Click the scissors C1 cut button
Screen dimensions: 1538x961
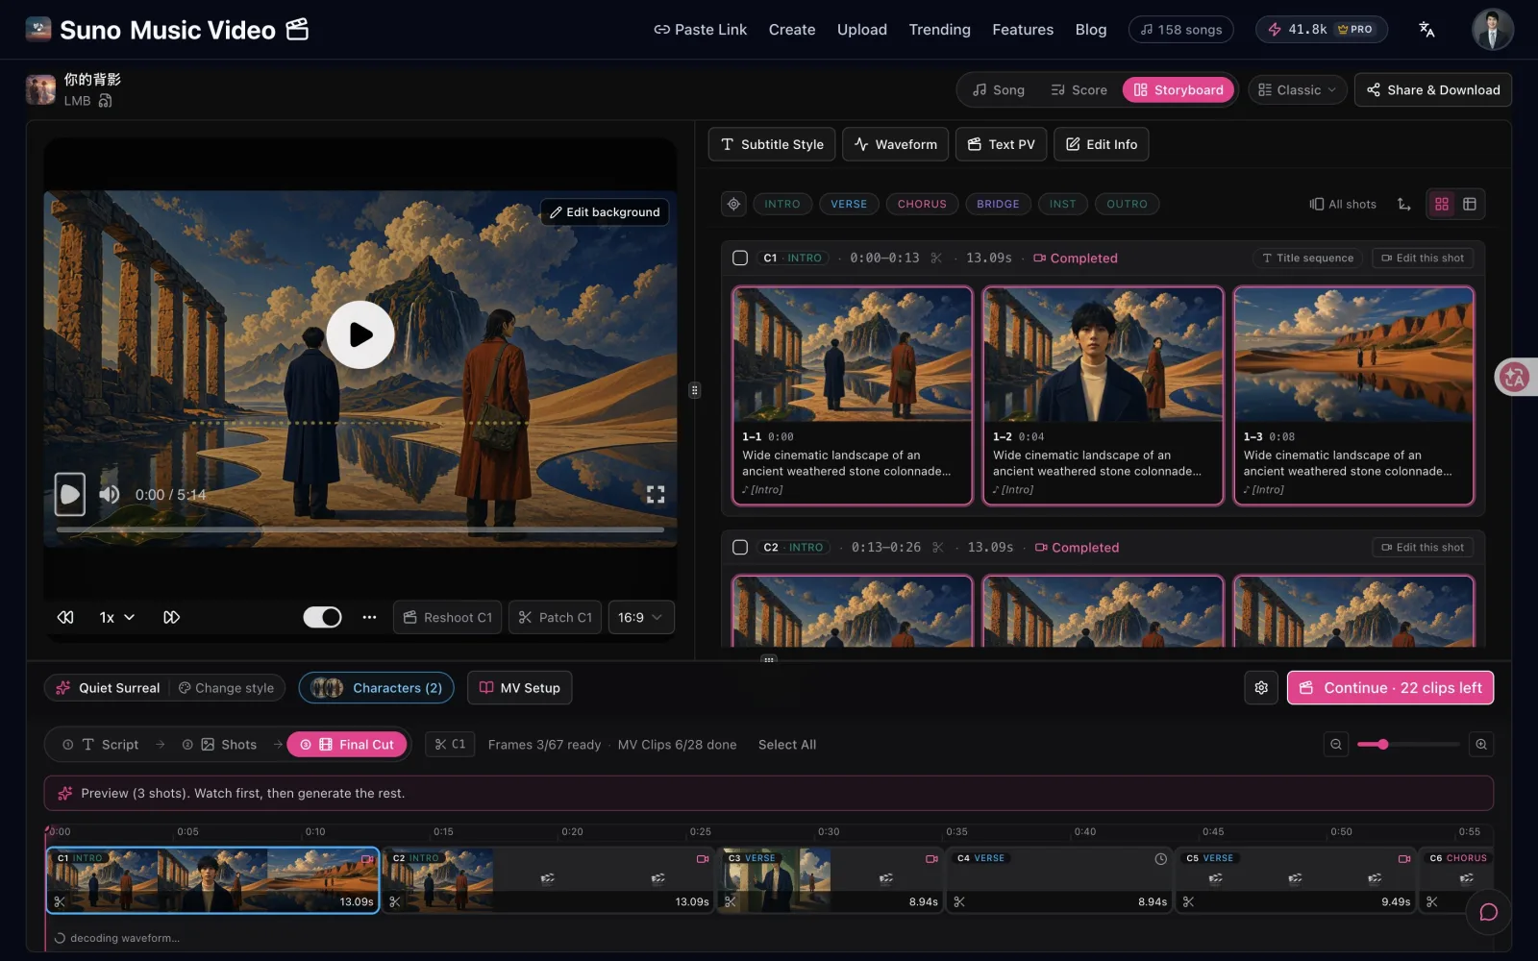tap(450, 744)
